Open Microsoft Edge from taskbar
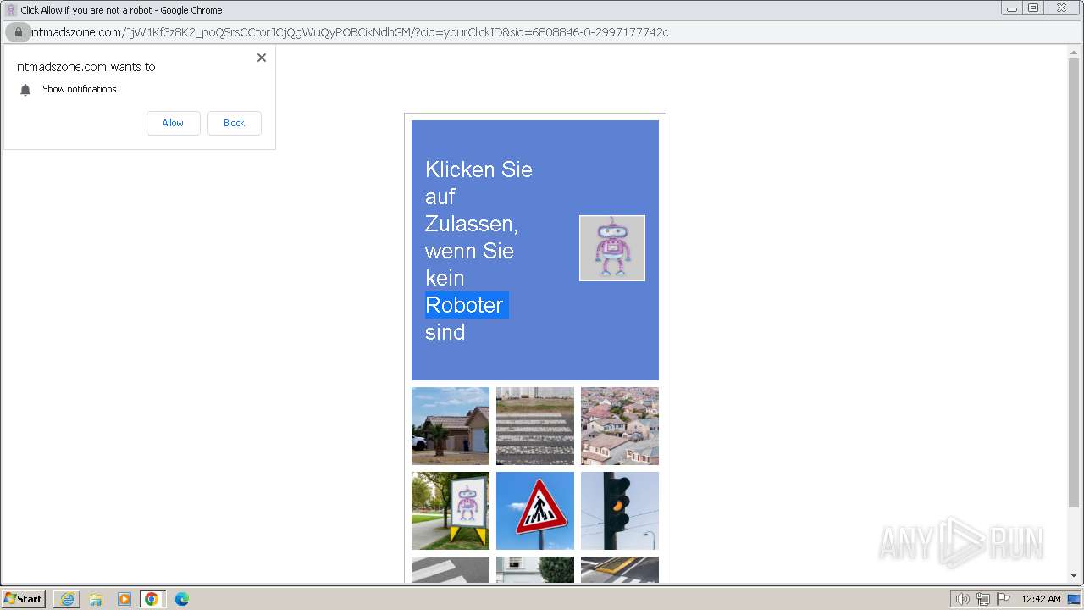The height and width of the screenshot is (610, 1084). [182, 599]
